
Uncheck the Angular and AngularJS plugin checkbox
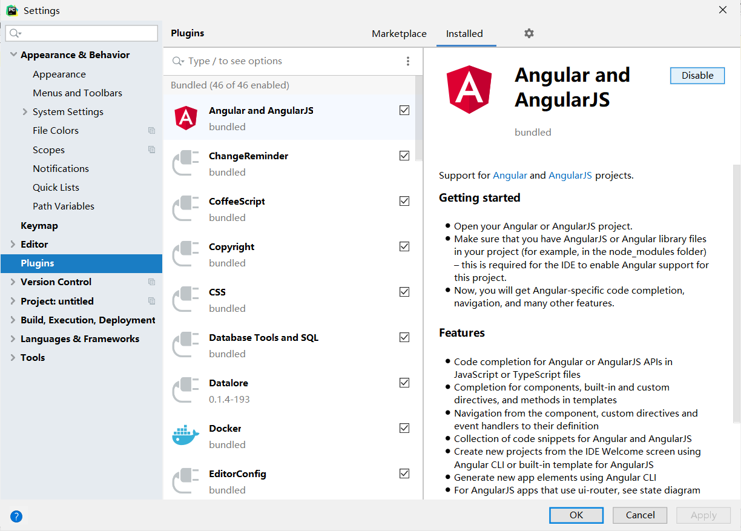pyautogui.click(x=404, y=110)
